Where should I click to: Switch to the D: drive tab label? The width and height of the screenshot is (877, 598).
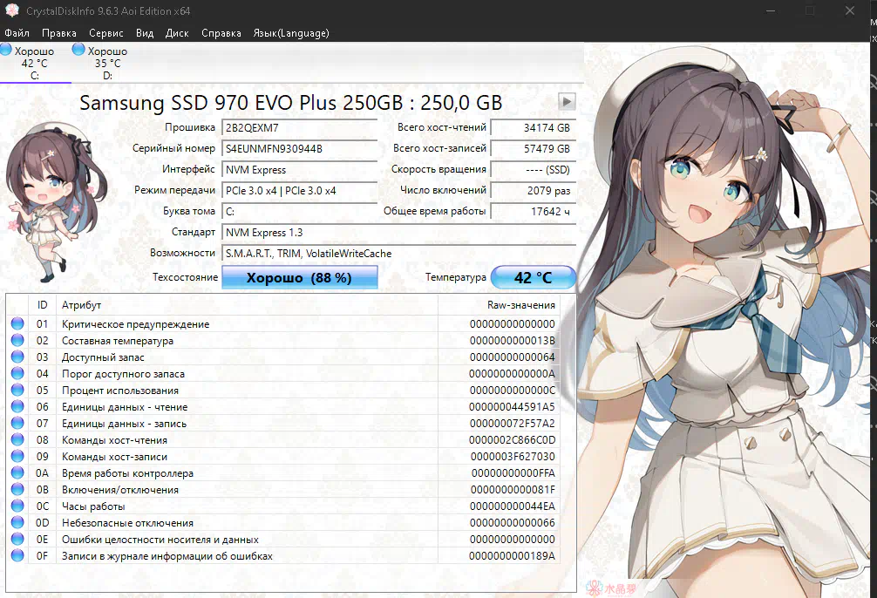point(107,76)
